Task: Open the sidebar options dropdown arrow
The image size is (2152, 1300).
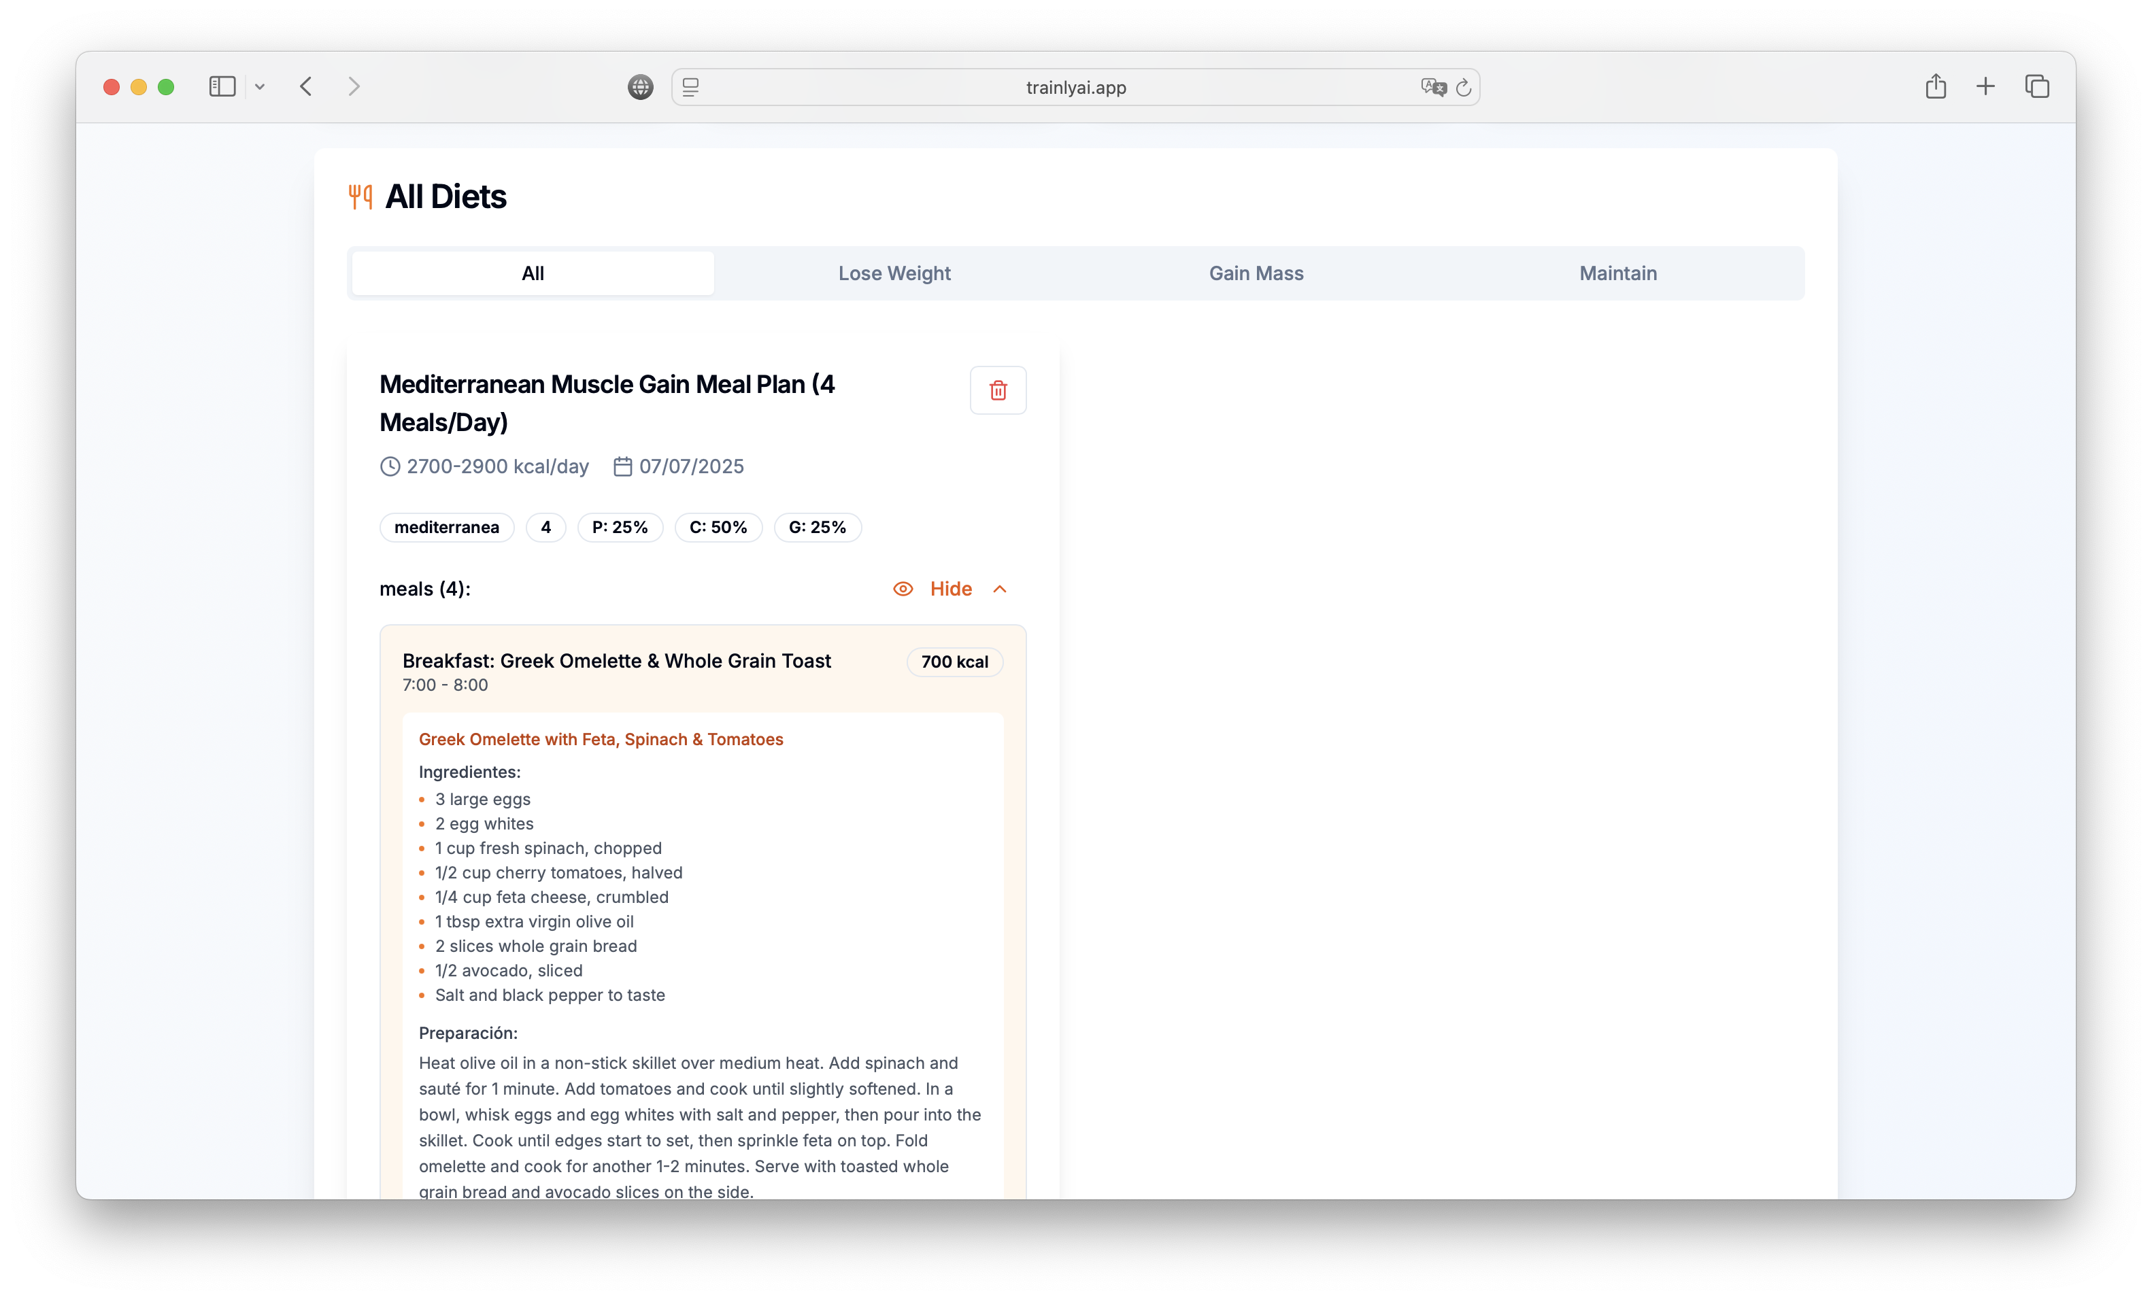Action: 259,86
